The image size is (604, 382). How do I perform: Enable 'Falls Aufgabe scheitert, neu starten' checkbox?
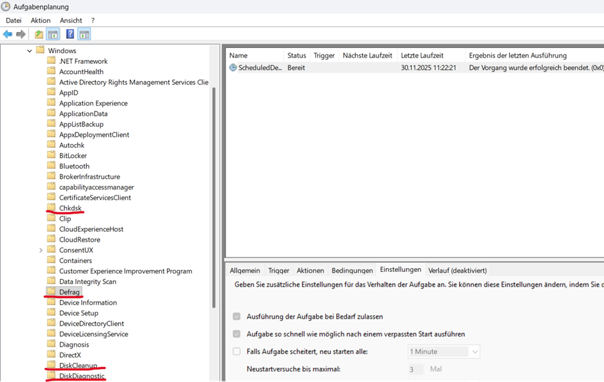(236, 351)
